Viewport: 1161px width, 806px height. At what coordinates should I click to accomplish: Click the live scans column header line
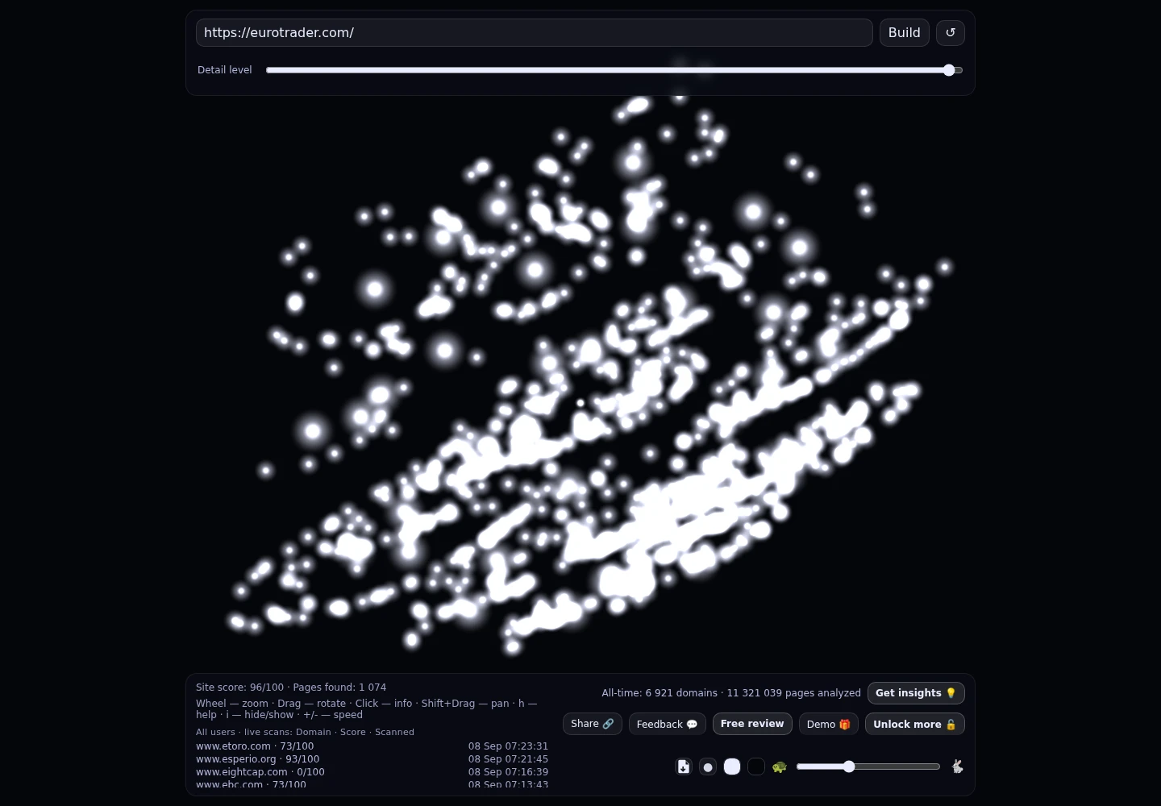[x=305, y=732]
